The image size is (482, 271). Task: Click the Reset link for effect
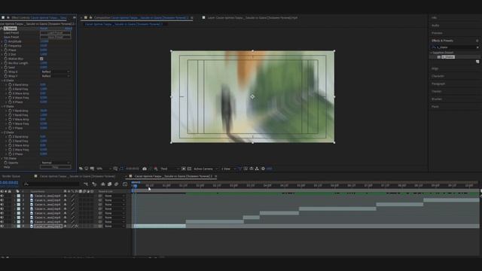[x=44, y=29]
